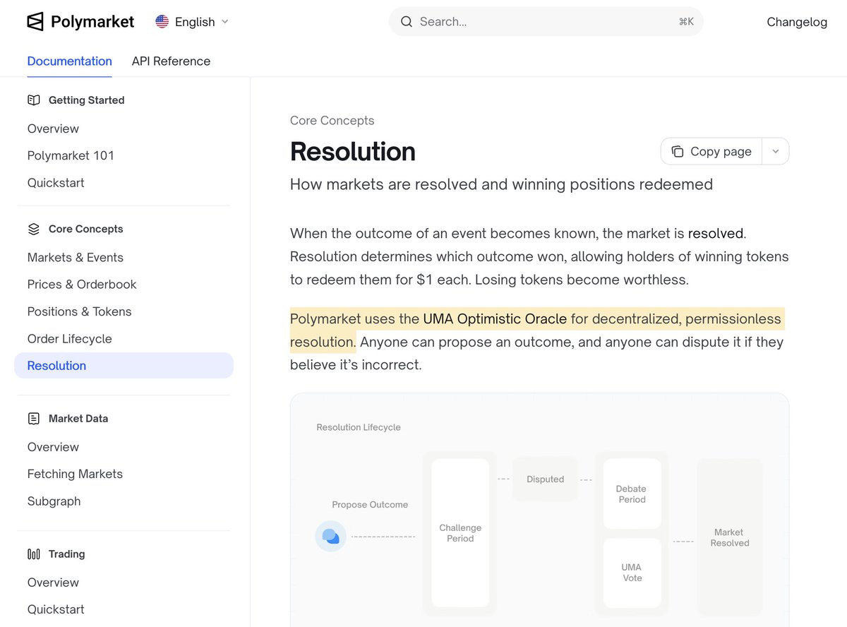Viewport: 847px width, 627px height.
Task: Click the Propose Outcome diagram label
Action: click(x=370, y=505)
